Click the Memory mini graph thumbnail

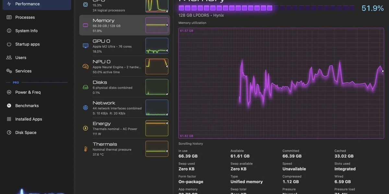157,25
